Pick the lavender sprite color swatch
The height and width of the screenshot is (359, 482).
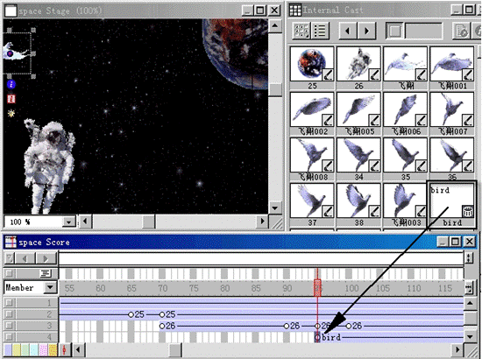8,349
